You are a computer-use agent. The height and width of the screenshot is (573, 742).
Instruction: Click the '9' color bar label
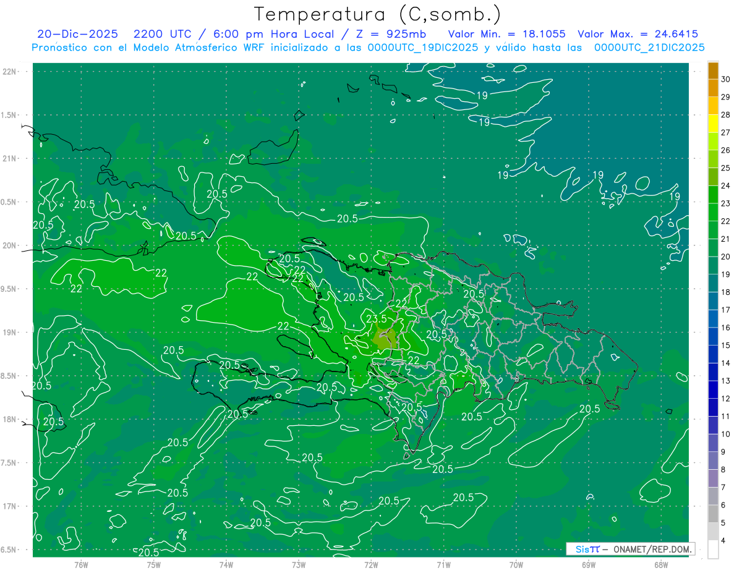coord(723,452)
